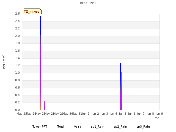Click the Jun 6 x-axis date label
Screen dimensions: 176x132
point(132,114)
